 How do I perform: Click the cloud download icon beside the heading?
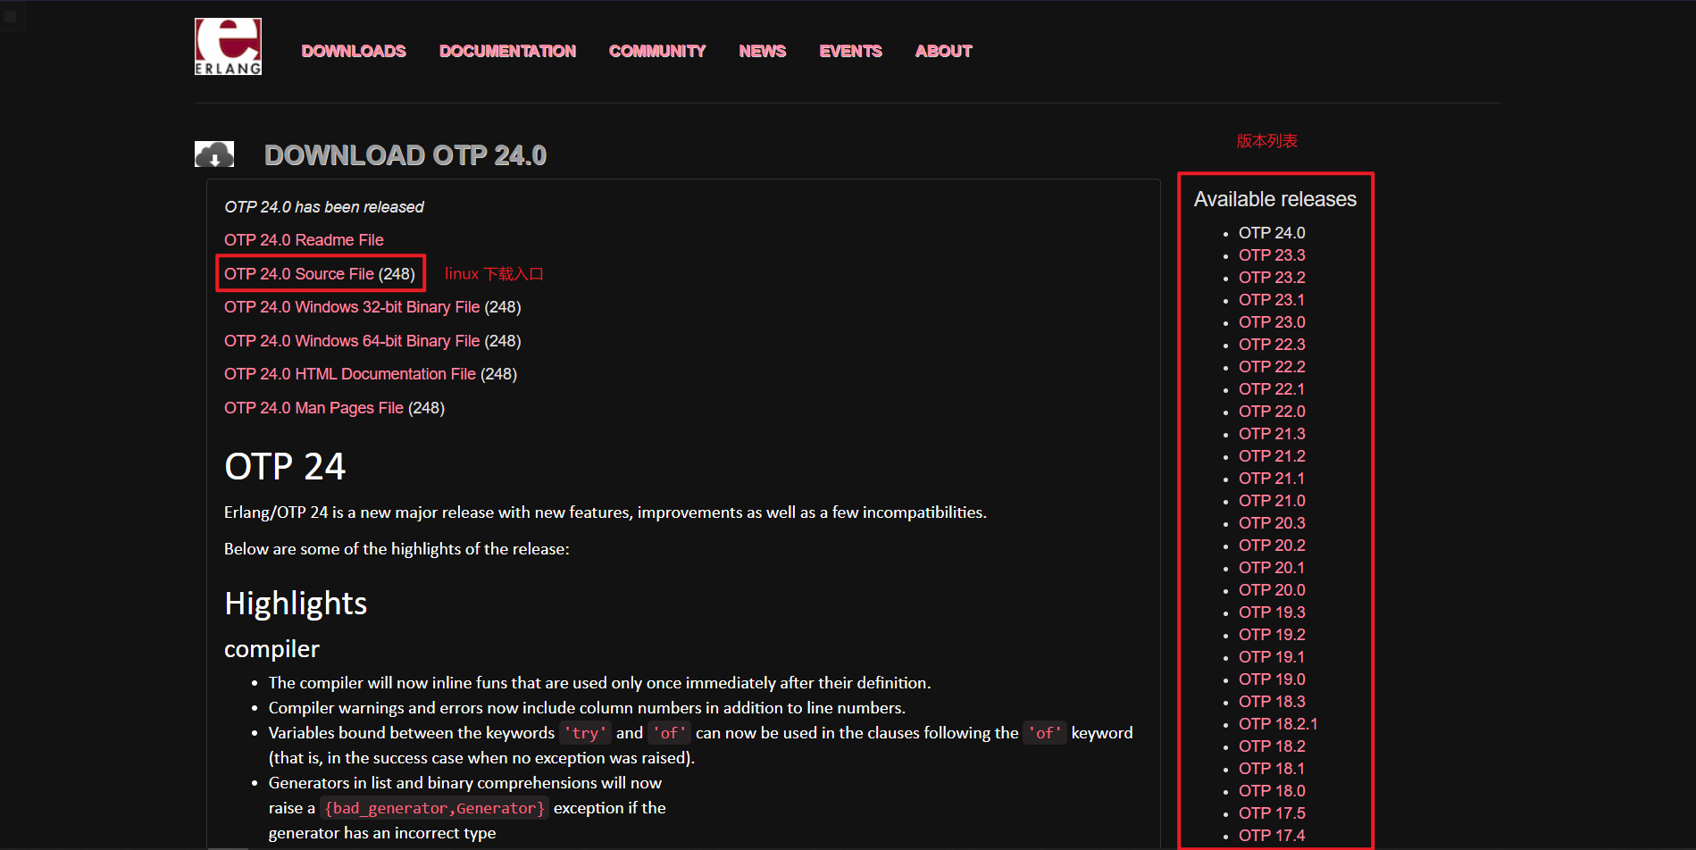coord(214,154)
